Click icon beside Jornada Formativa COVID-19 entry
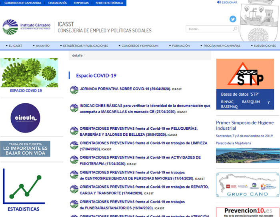280x217 pixels. [x=74, y=90]
